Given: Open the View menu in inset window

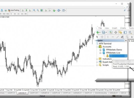Looking at the screenshot, I should click(107, 28).
